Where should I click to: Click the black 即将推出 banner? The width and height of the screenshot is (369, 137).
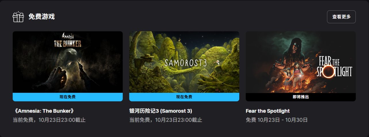pyautogui.click(x=301, y=97)
